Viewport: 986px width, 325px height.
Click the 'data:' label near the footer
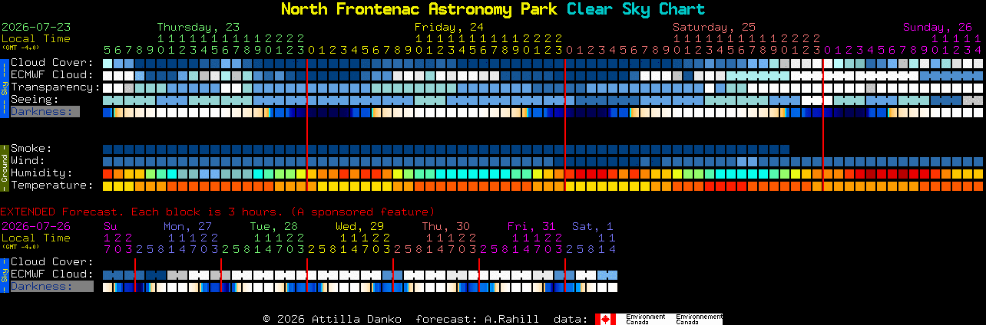point(571,319)
